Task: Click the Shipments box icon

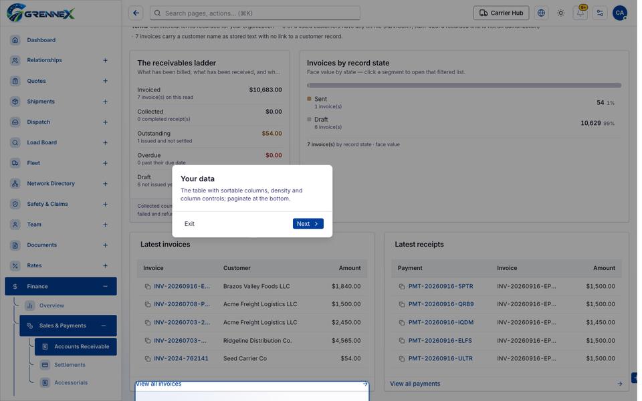Action: coord(15,102)
